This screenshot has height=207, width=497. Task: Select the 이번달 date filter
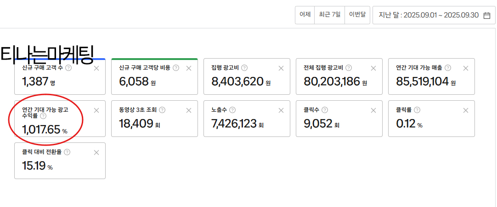[357, 15]
